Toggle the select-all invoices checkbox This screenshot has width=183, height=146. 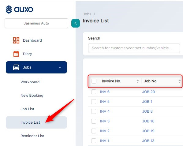[x=94, y=81]
